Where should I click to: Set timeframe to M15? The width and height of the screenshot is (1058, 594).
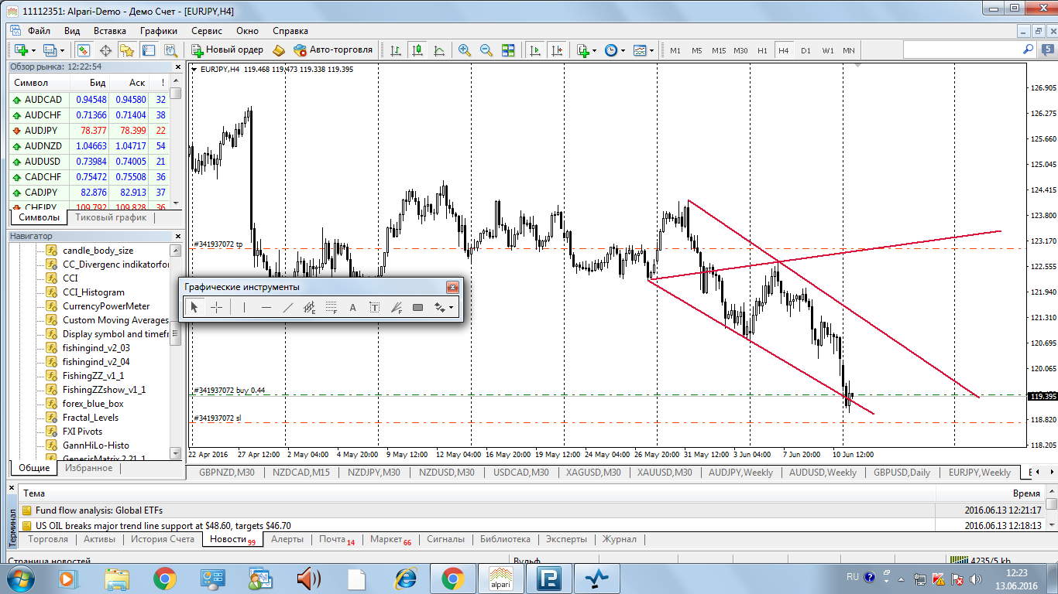(x=719, y=50)
